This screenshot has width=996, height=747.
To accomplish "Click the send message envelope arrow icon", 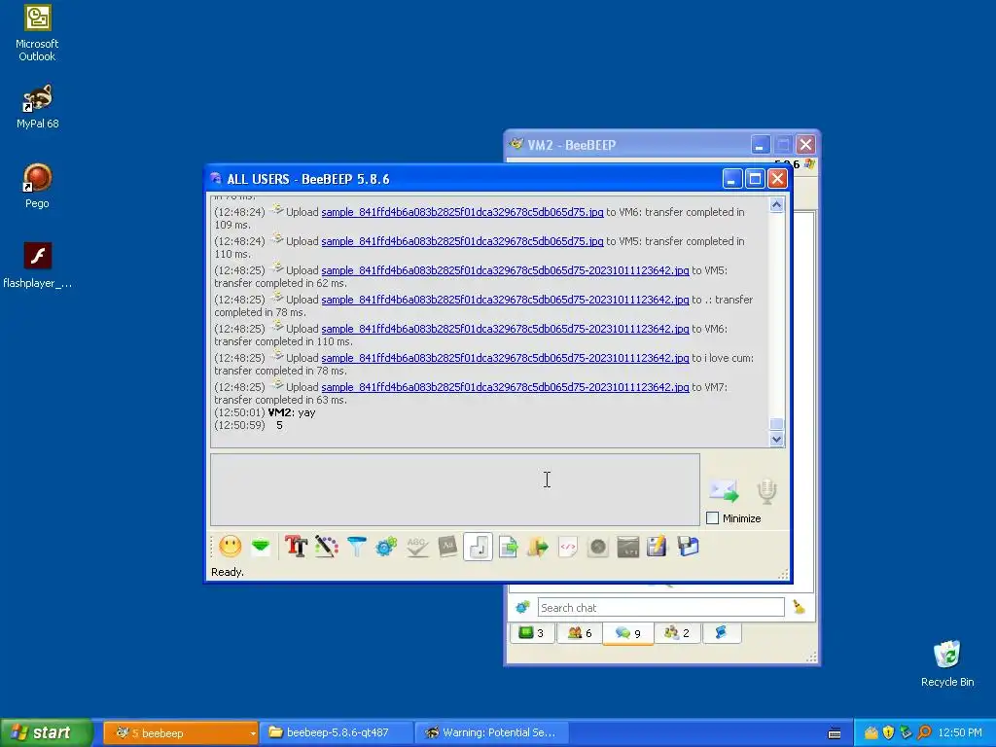I will [724, 491].
